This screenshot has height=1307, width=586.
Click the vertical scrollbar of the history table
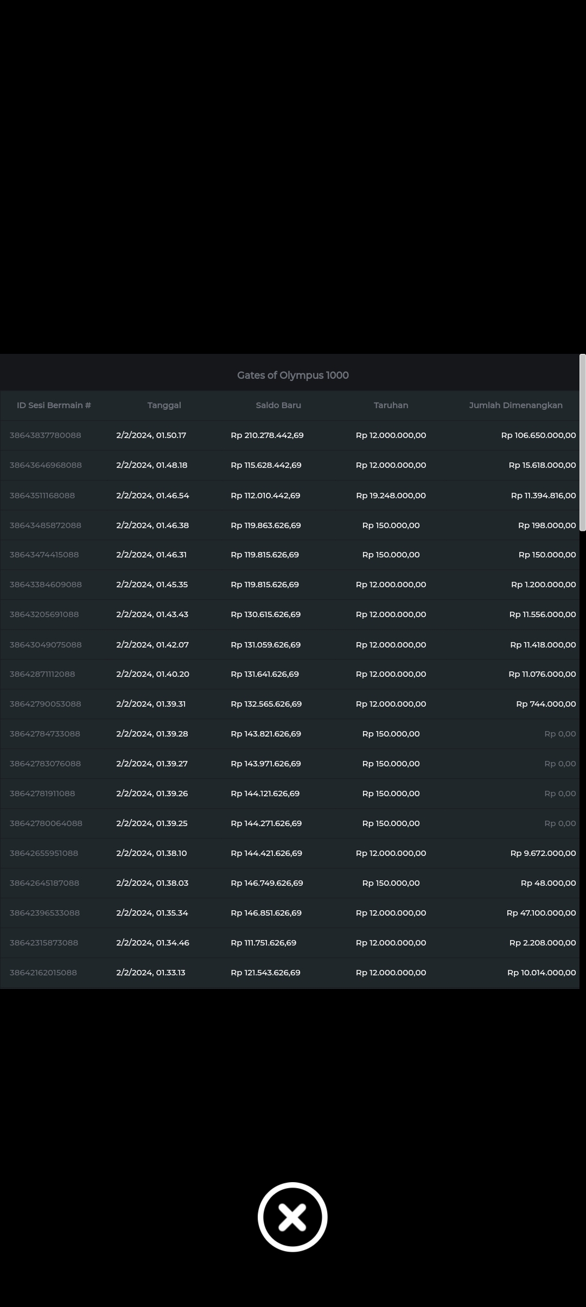click(582, 442)
